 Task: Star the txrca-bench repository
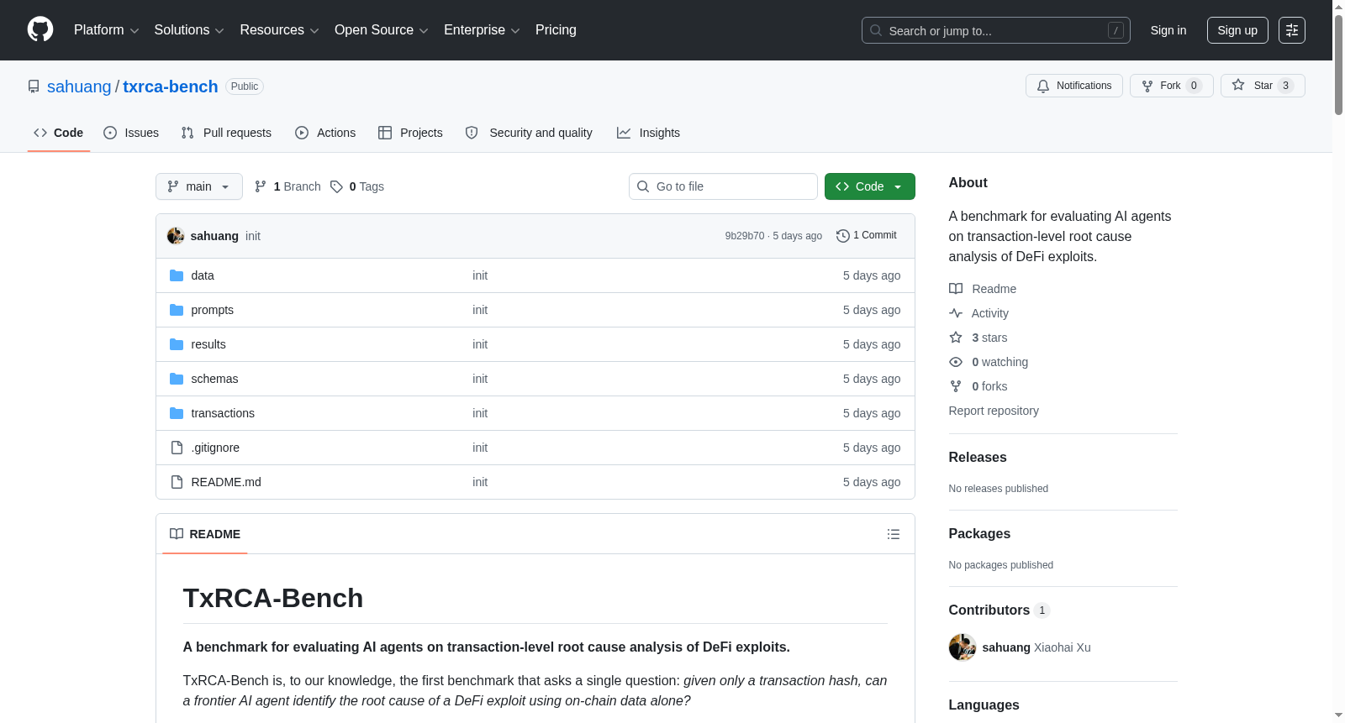pos(1263,86)
